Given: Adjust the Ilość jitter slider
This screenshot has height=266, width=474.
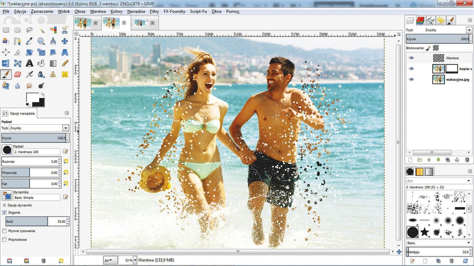Looking at the screenshot, I should (x=36, y=221).
